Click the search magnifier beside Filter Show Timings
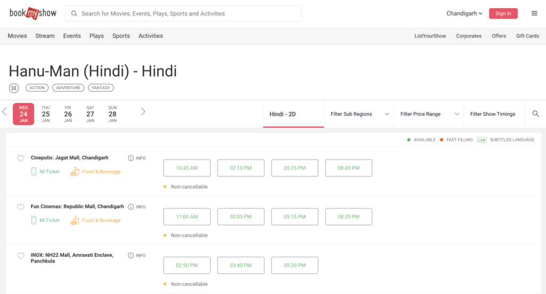 pos(535,114)
